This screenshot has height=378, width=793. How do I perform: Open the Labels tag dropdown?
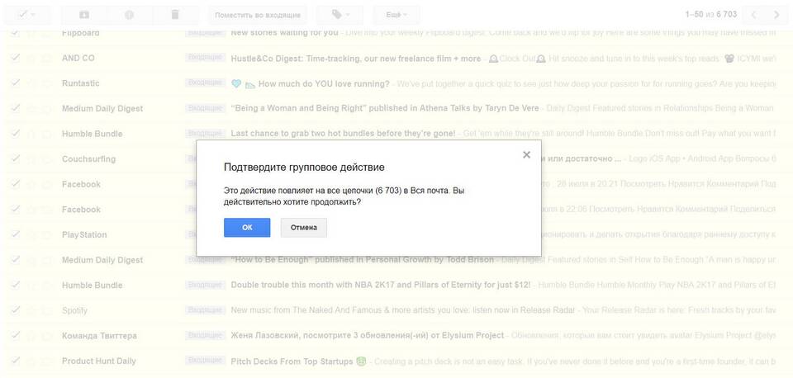tap(340, 15)
